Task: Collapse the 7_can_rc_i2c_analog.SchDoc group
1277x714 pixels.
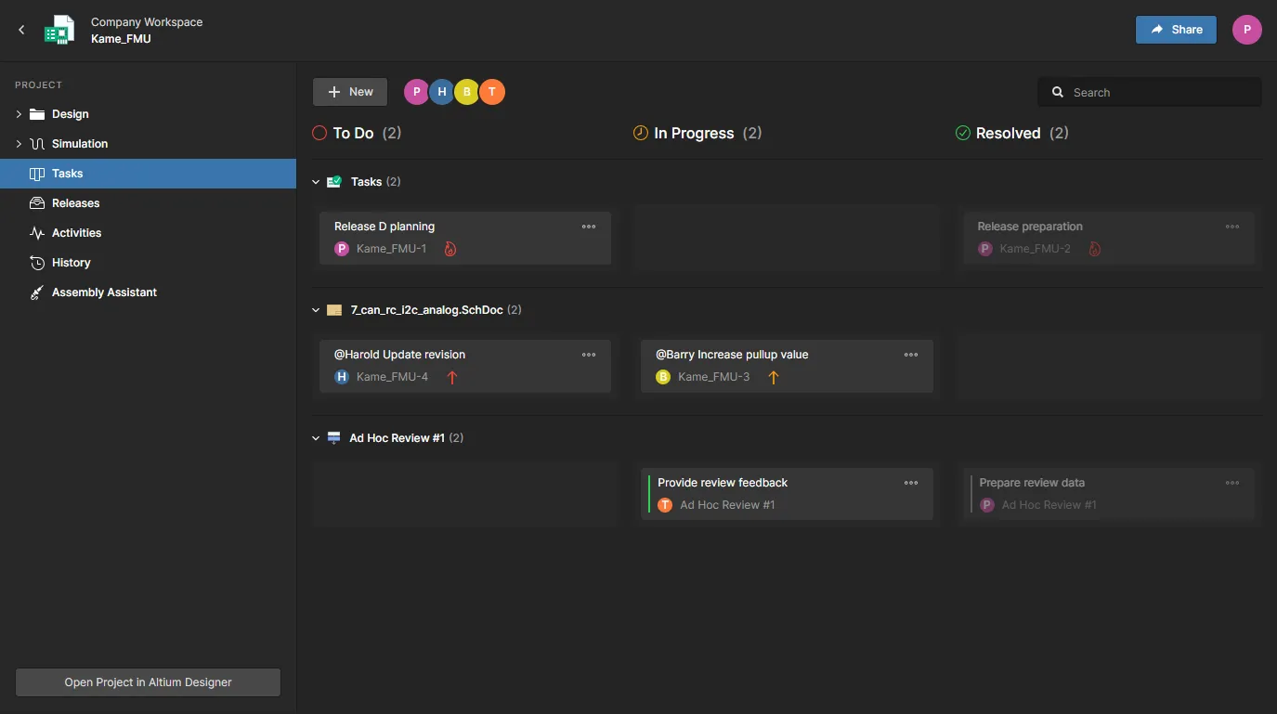Action: click(x=316, y=310)
